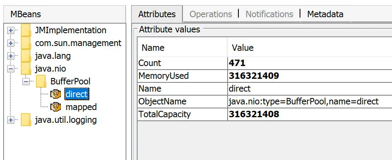Select the TotalCapacity attribute name cell
This screenshot has height=160, width=392.
pos(182,114)
